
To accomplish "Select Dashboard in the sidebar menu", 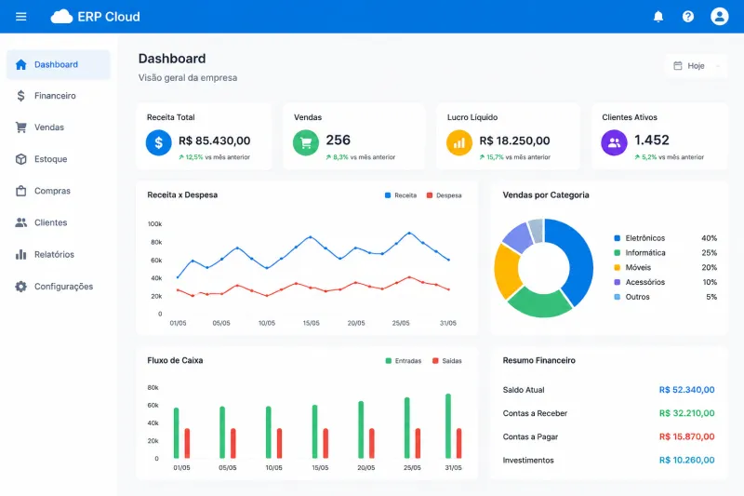I will pos(59,64).
